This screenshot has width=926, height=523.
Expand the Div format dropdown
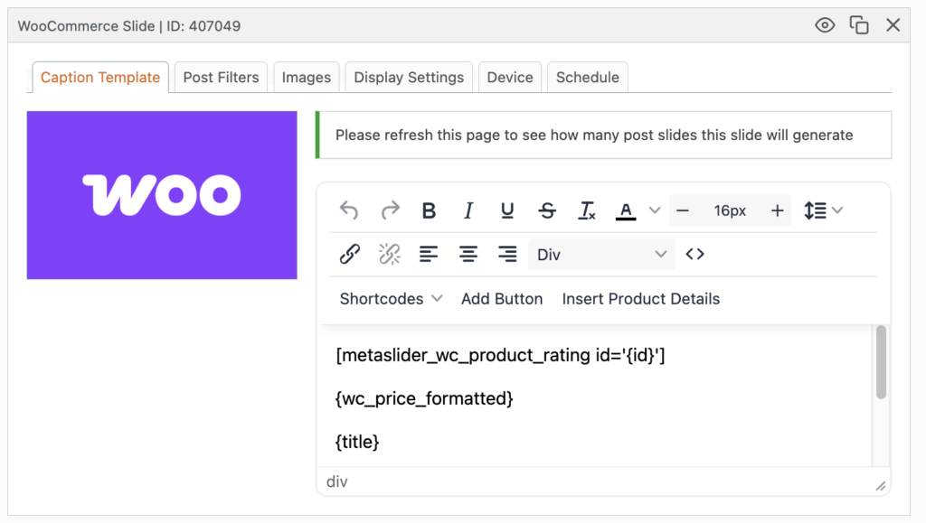[x=600, y=254]
